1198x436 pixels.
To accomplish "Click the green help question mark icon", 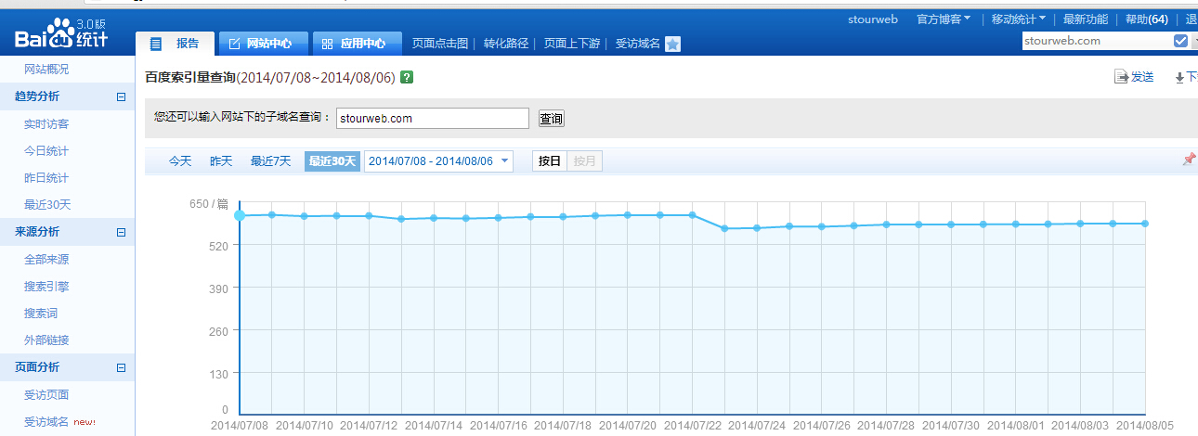I will point(407,77).
